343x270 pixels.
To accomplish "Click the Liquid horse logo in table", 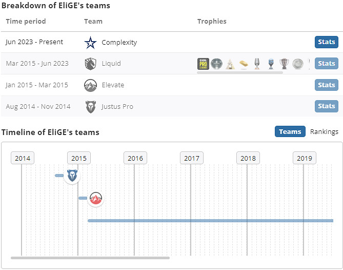I will pyautogui.click(x=90, y=64).
